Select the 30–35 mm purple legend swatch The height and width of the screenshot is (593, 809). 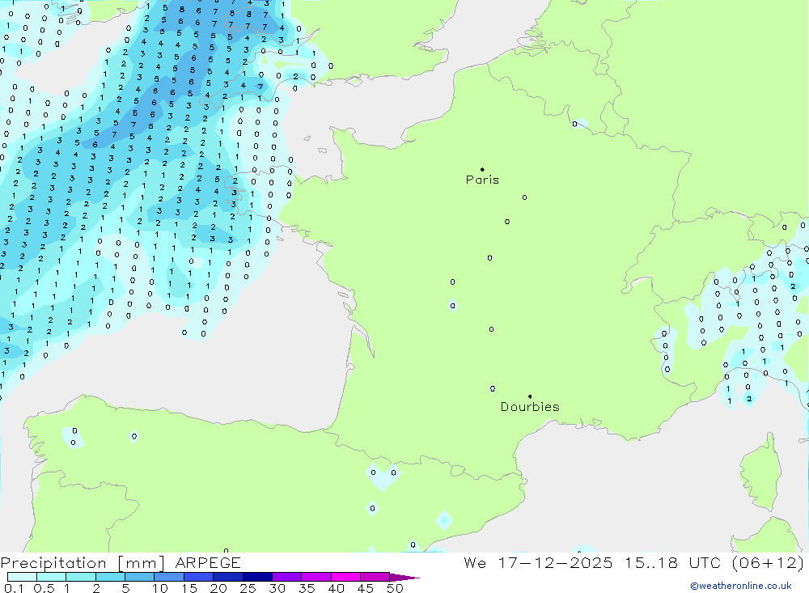287,577
